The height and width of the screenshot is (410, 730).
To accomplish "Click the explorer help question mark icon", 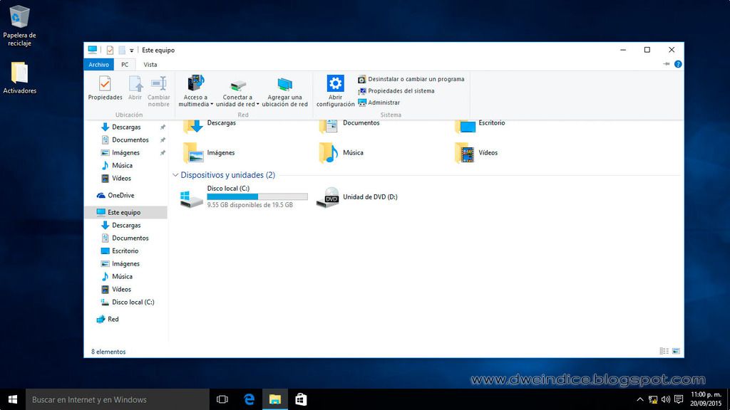I will 678,64.
